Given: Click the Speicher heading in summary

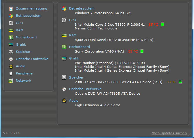Looking at the screenshot, I should click(x=76, y=77).
